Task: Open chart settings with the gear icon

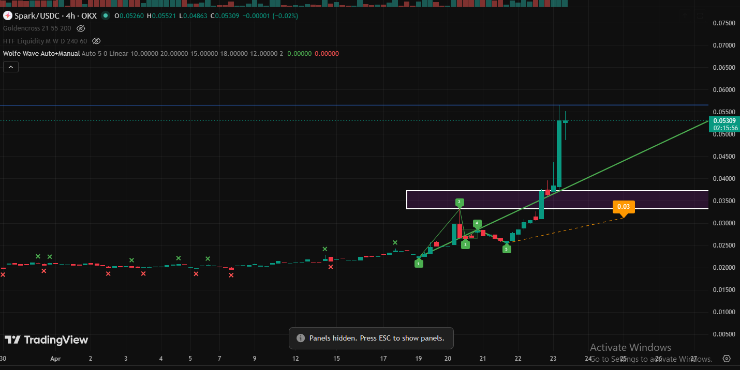Action: coord(726,358)
